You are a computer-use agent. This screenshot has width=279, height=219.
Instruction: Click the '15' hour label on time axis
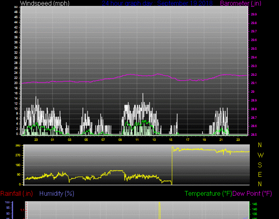[170, 140]
